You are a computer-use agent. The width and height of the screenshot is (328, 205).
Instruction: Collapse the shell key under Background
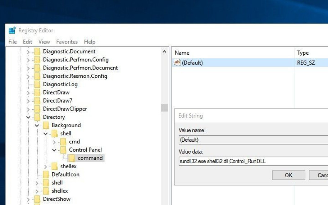pos(45,134)
